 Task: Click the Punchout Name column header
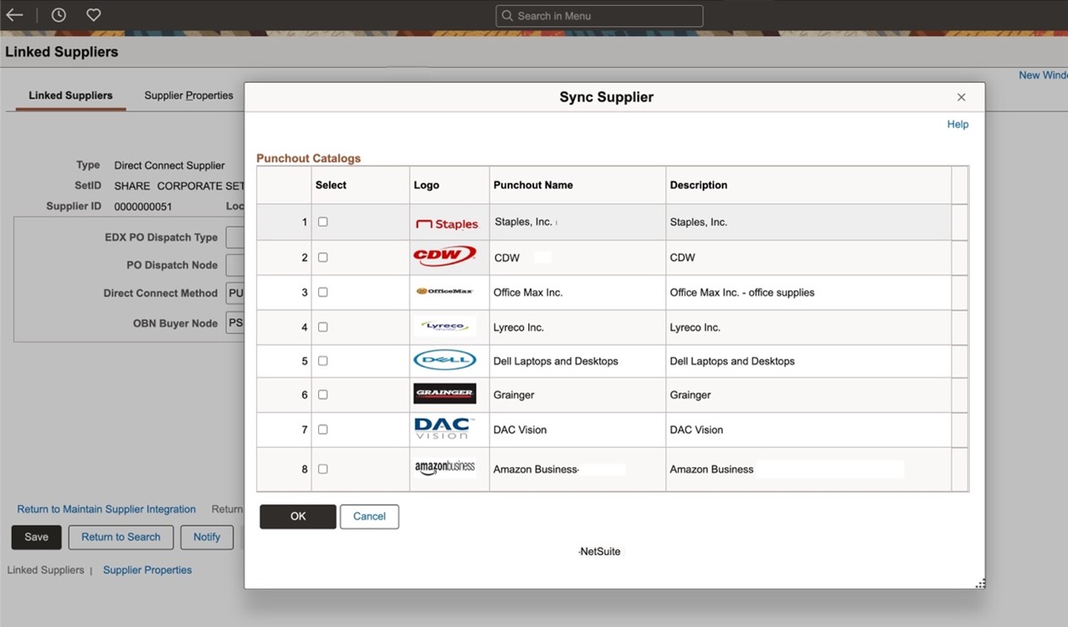pyautogui.click(x=533, y=185)
